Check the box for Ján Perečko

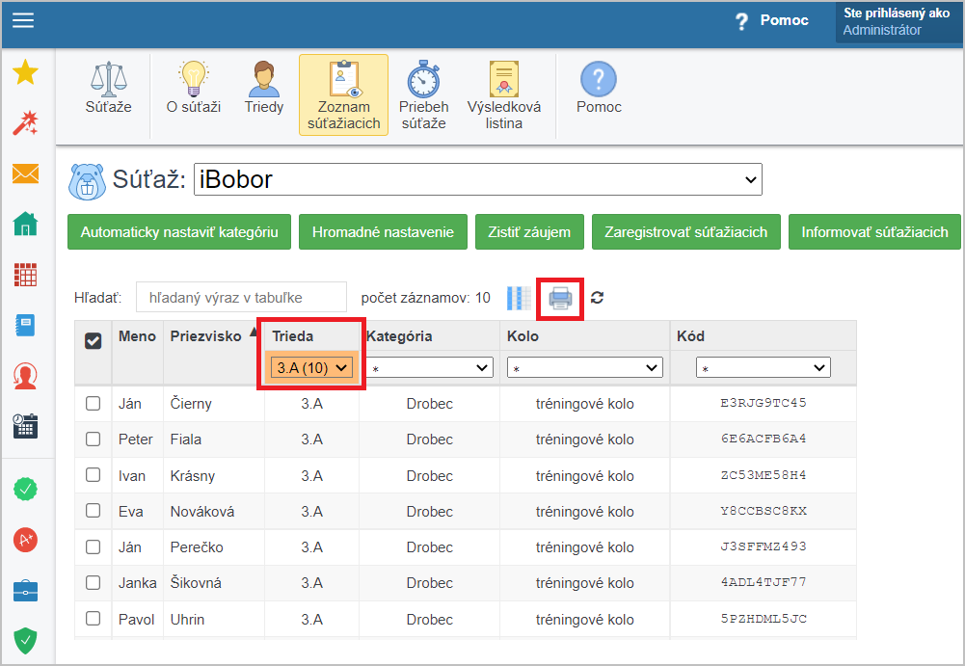pyautogui.click(x=93, y=546)
